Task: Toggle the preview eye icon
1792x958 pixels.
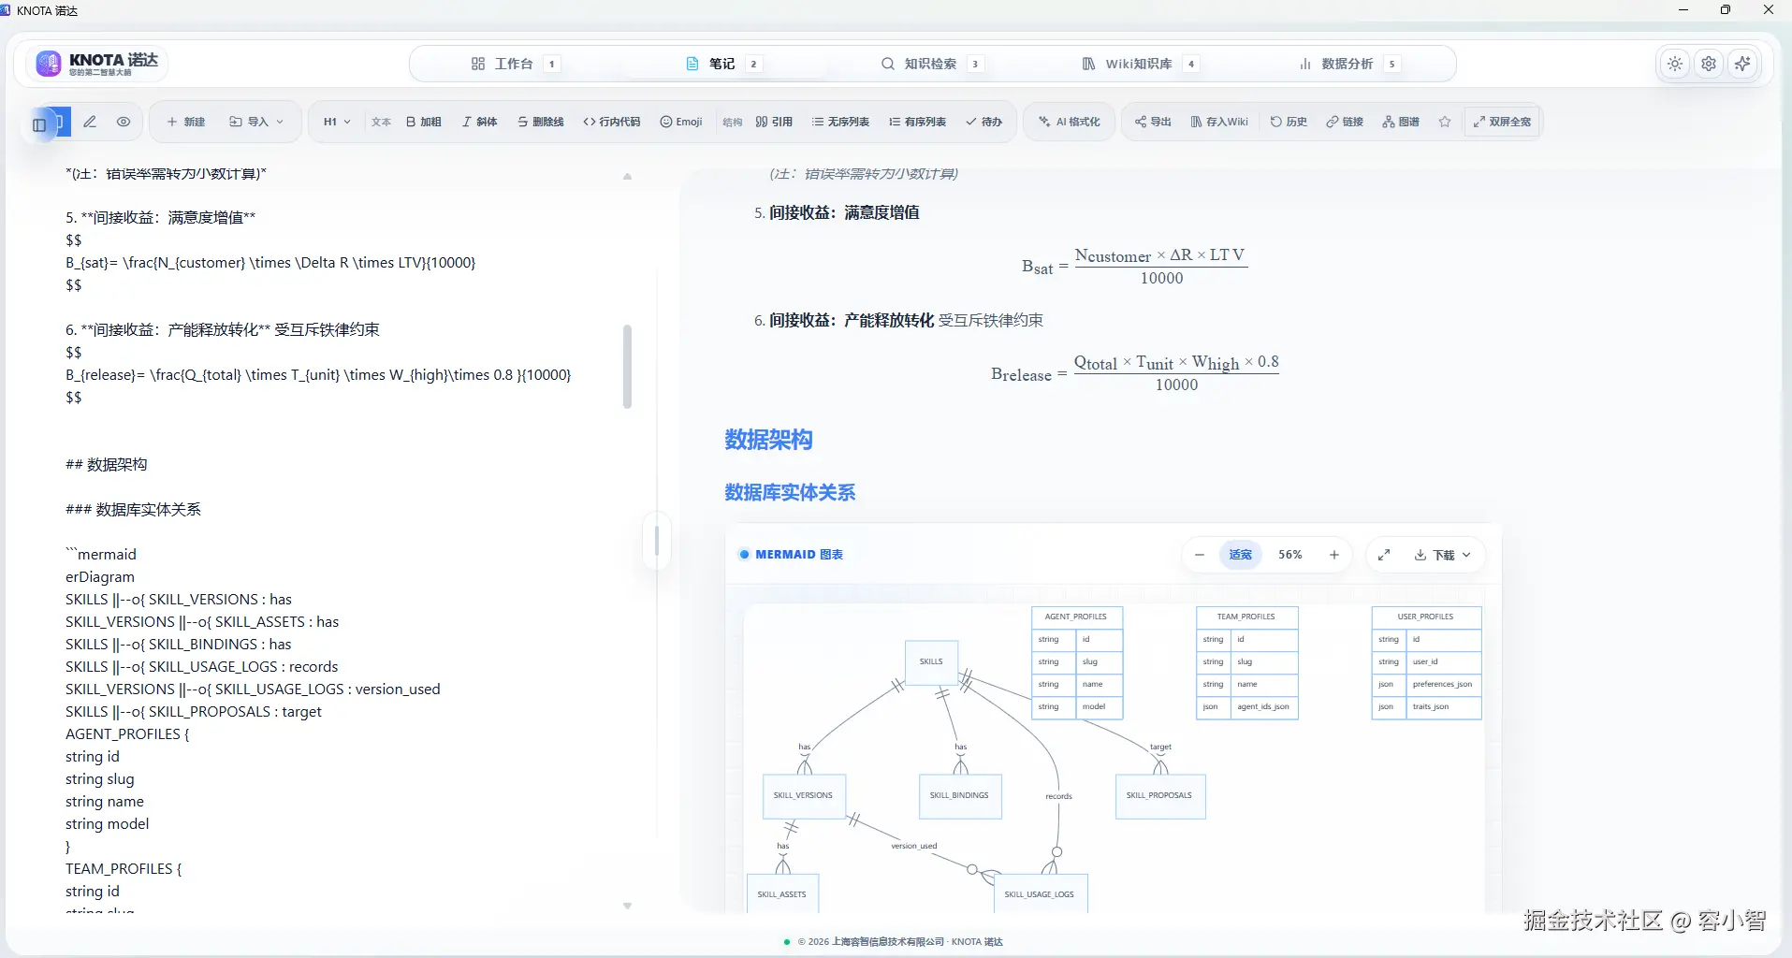Action: click(124, 122)
